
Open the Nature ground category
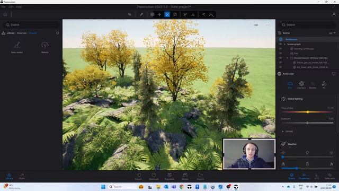coord(44,47)
